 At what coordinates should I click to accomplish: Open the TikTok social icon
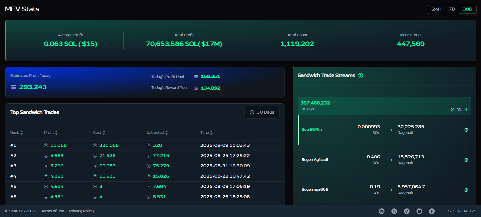(x=407, y=211)
